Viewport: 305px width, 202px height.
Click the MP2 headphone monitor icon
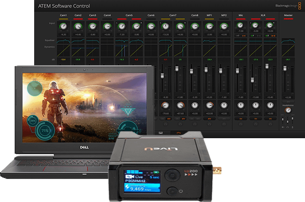click(x=224, y=124)
